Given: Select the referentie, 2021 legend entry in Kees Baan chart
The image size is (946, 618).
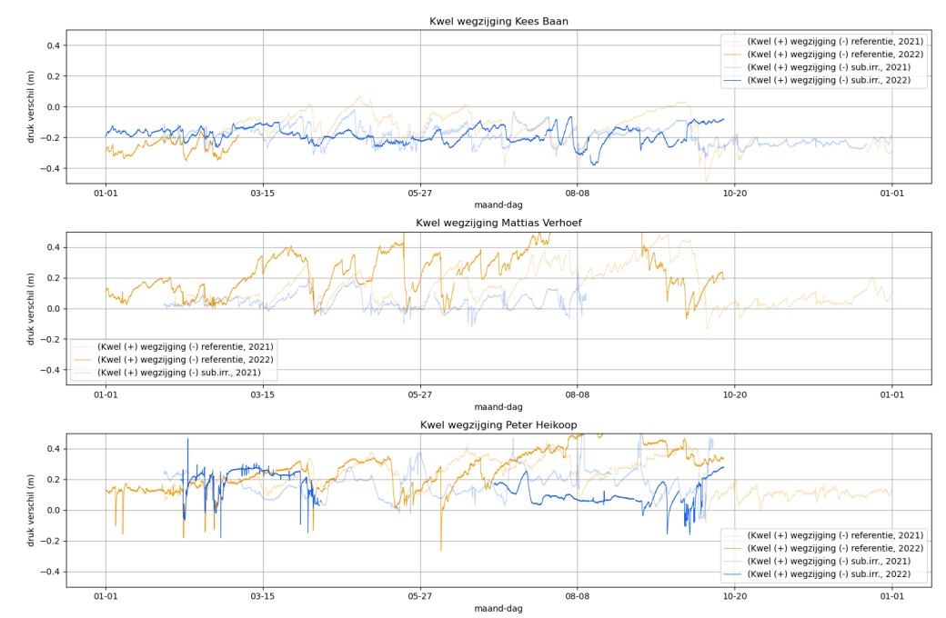Looking at the screenshot, I should [x=835, y=41].
